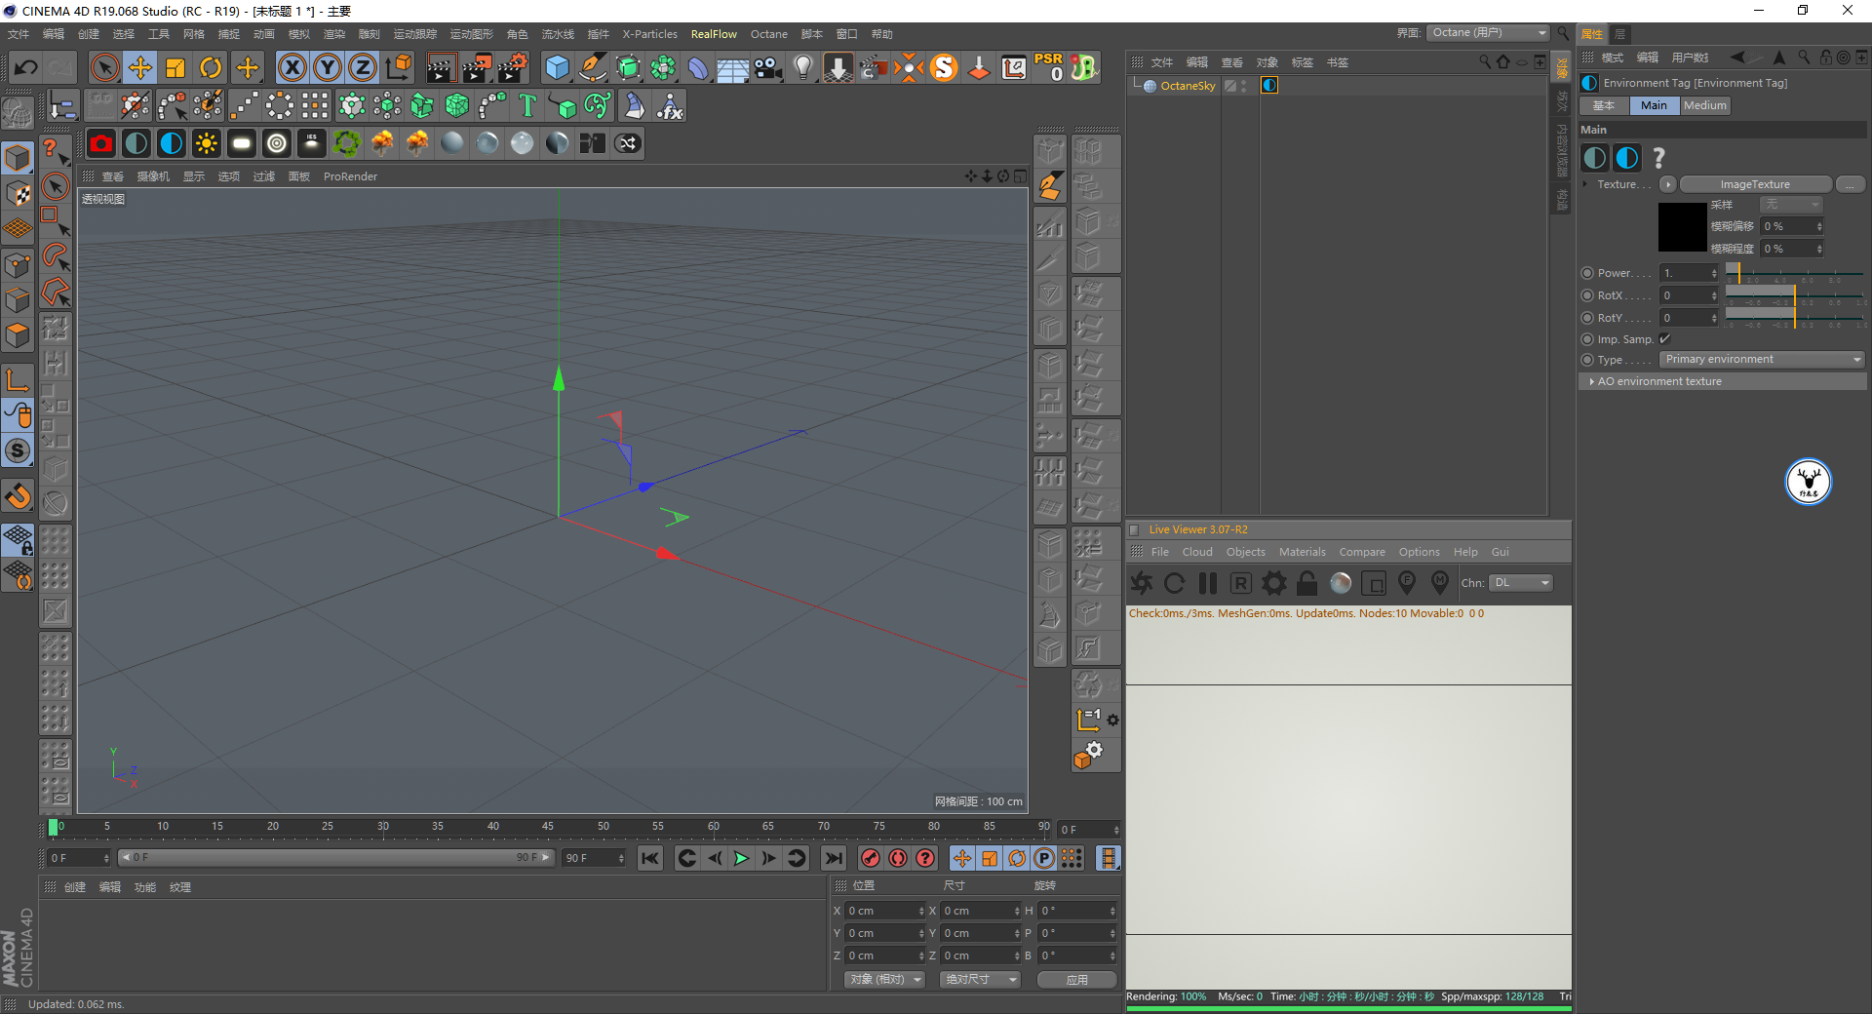
Task: Activate the Rotate tool in top toolbar
Action: click(211, 67)
